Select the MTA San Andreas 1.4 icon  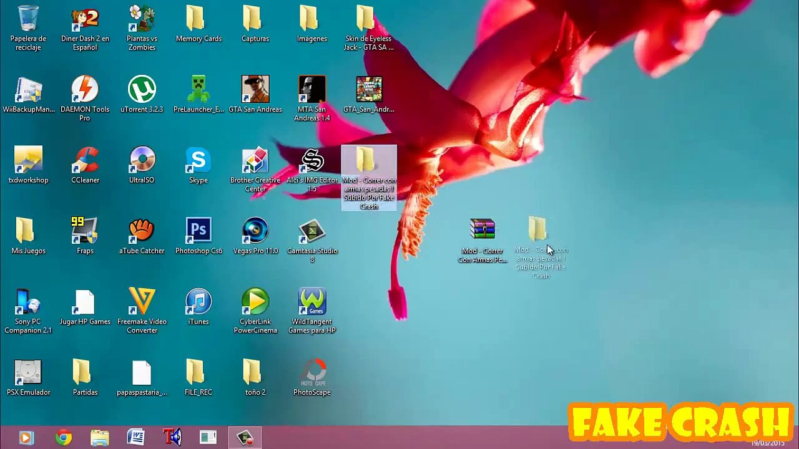click(312, 99)
